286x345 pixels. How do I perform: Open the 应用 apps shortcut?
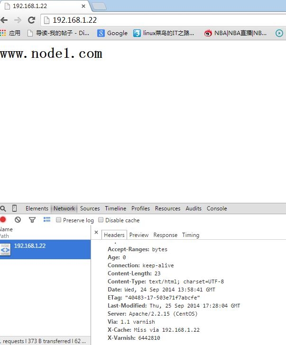pyautogui.click(x=10, y=33)
